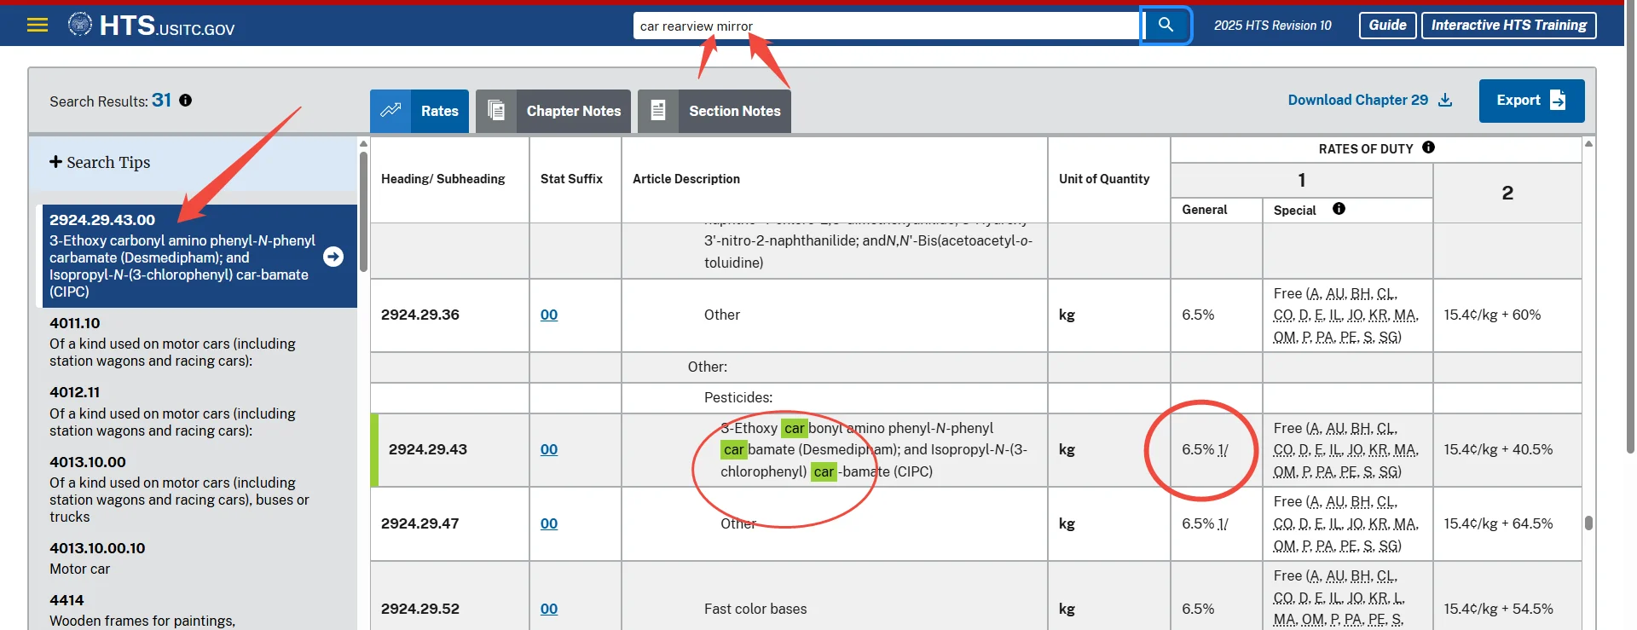
Task: Open the Section Notes tab
Action: tap(714, 111)
